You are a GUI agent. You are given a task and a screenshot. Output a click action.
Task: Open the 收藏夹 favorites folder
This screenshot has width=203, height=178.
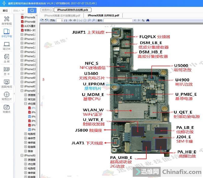tap(7, 109)
